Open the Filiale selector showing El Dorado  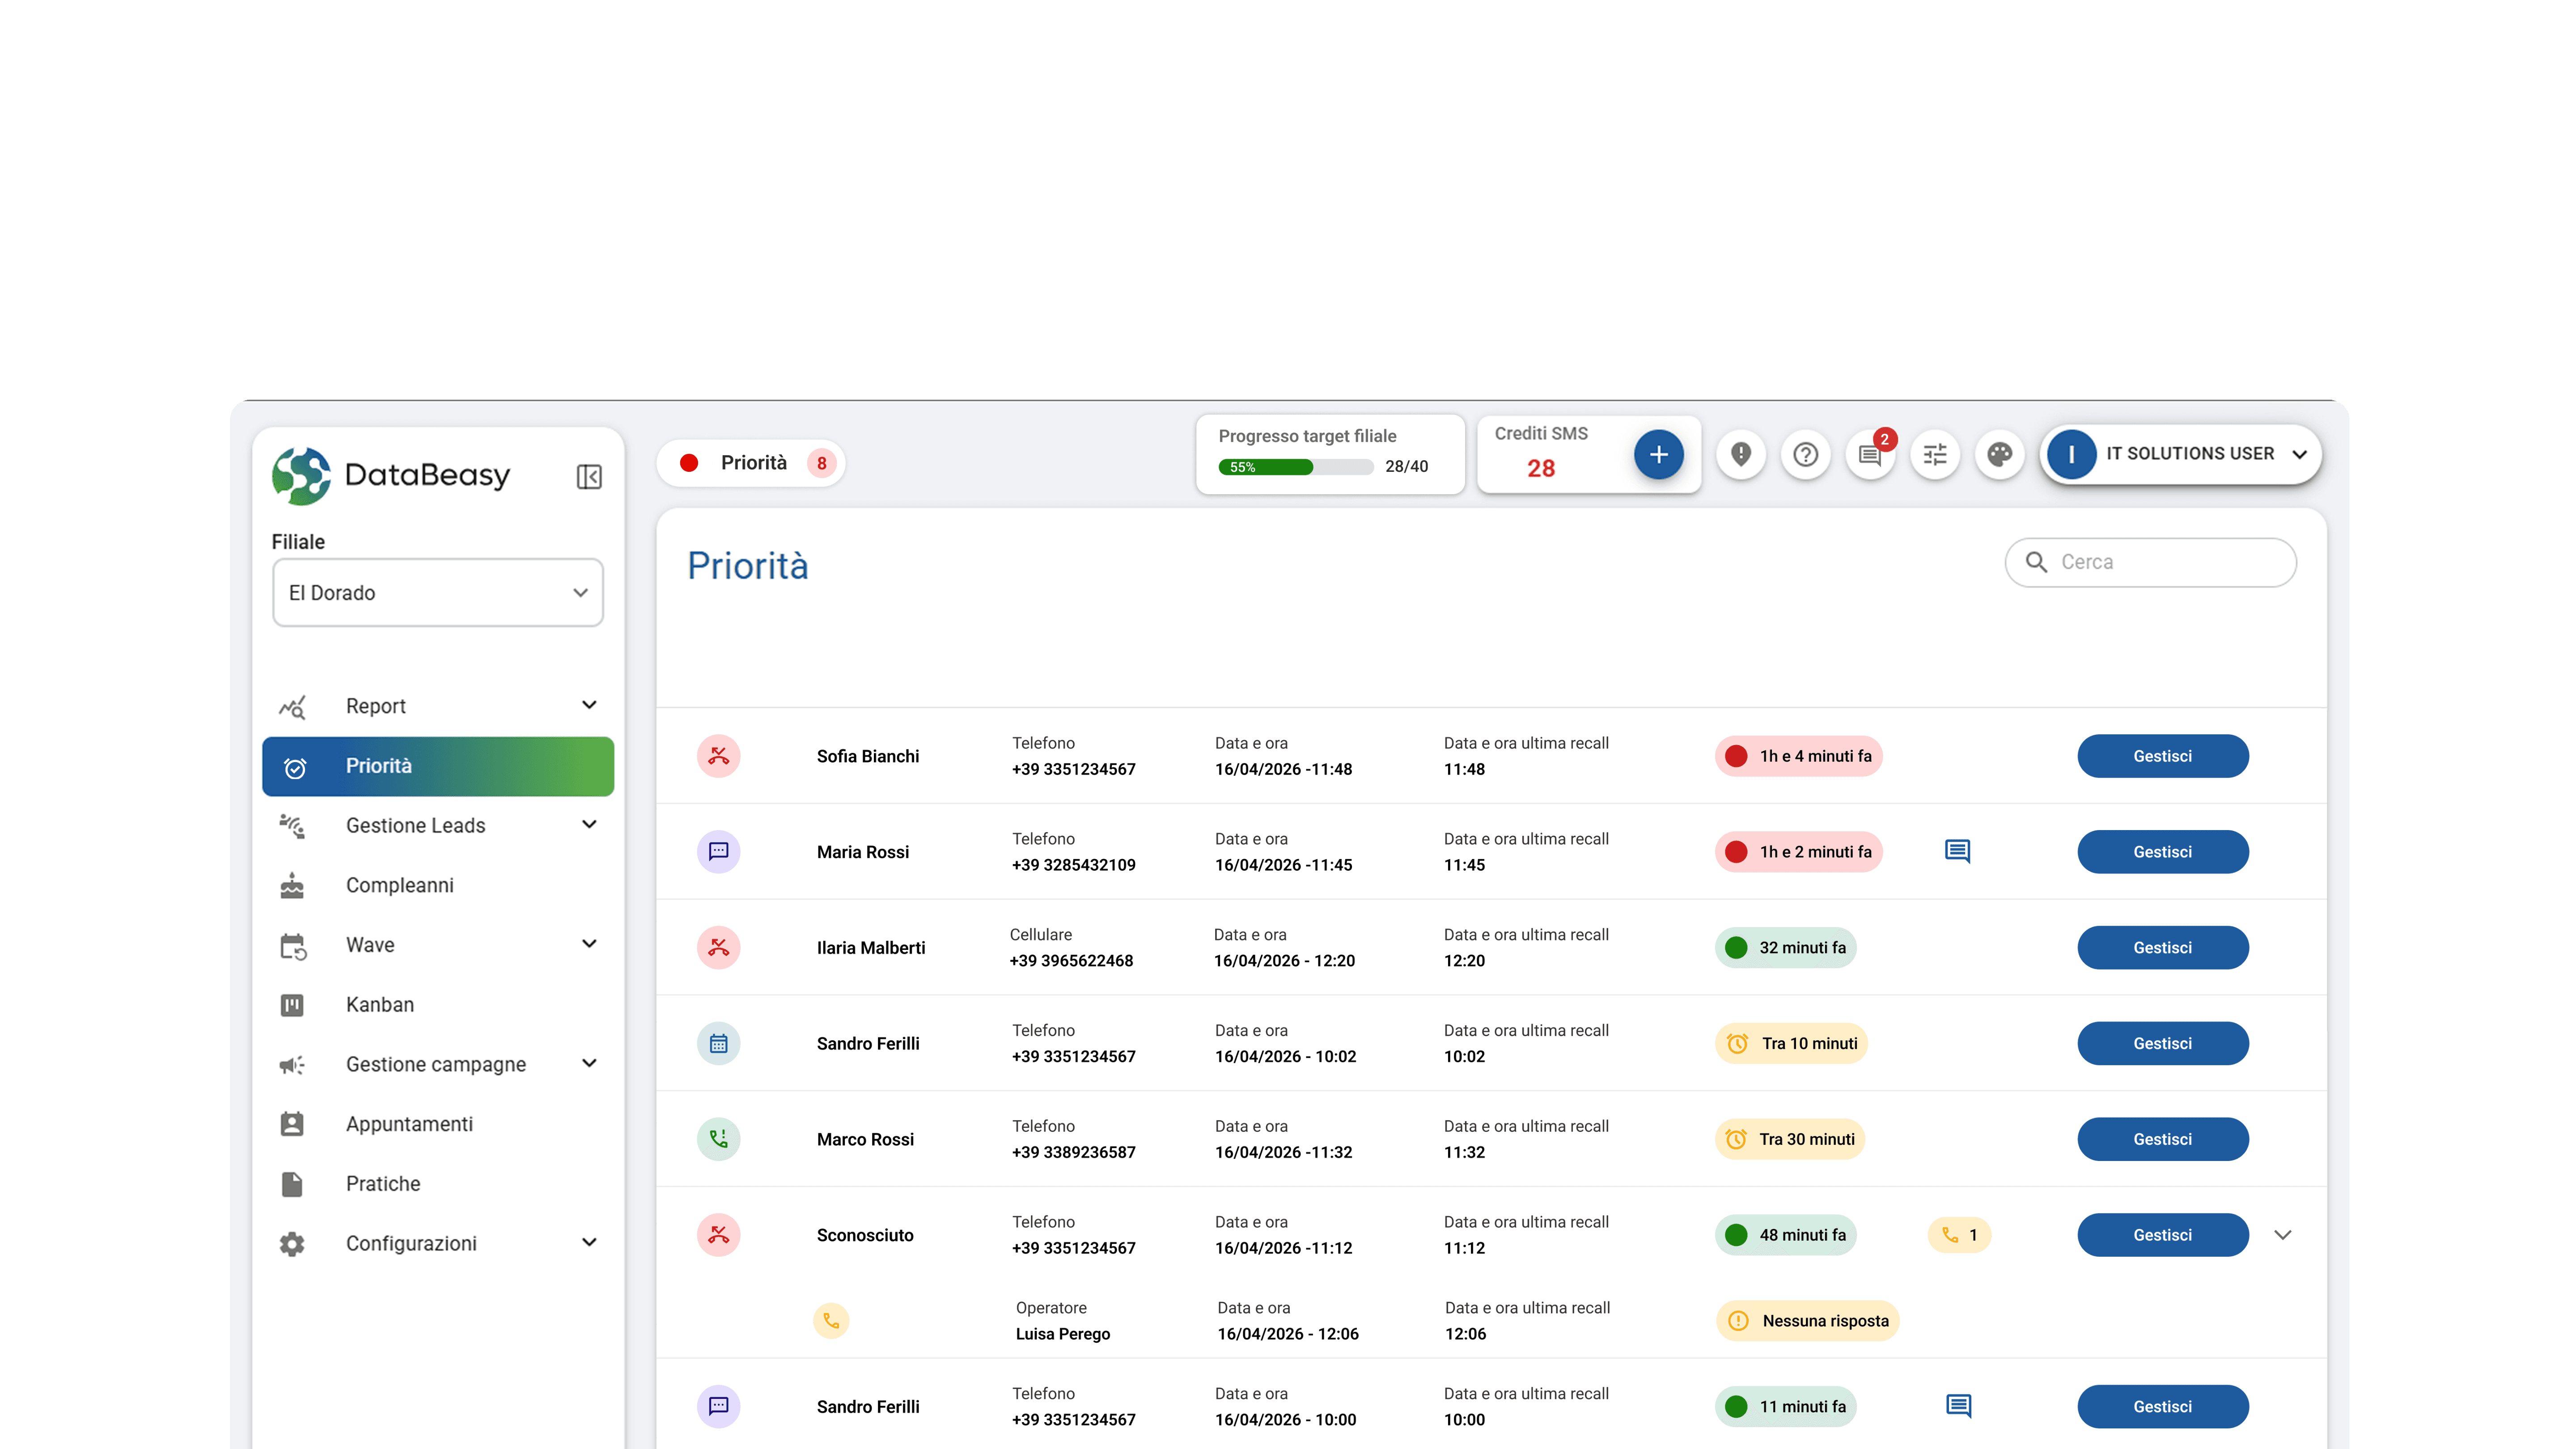pos(437,592)
